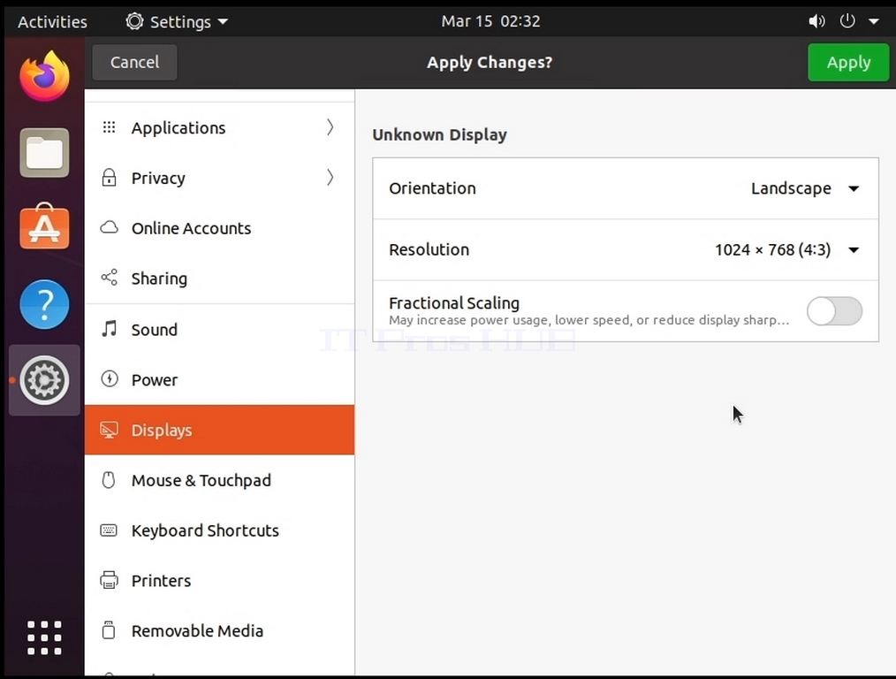This screenshot has height=679, width=896.
Task: Click the power icon in top bar
Action: click(x=847, y=21)
